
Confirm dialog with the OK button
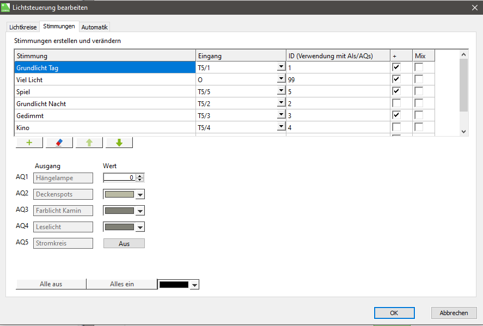point(394,313)
